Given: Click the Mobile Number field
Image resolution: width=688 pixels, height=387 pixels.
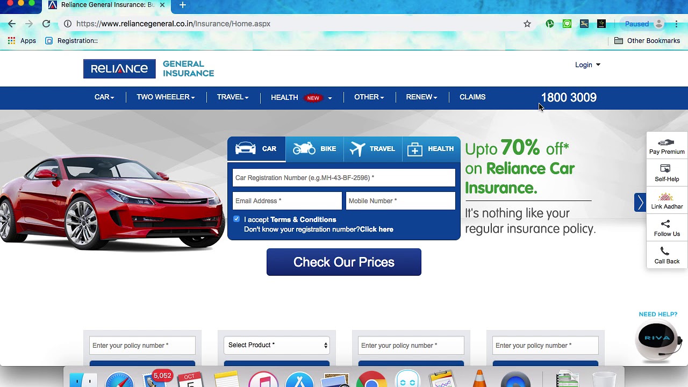Looking at the screenshot, I should pyautogui.click(x=400, y=201).
